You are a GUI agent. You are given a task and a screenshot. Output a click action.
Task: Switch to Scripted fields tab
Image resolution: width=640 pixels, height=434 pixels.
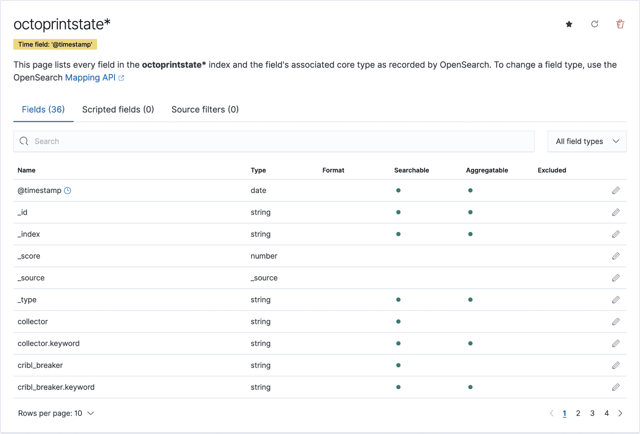tap(118, 110)
